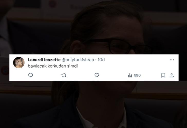Click the word 'bayılacak' in the tweet
Viewport: 187px width, 128px height.
(37, 66)
